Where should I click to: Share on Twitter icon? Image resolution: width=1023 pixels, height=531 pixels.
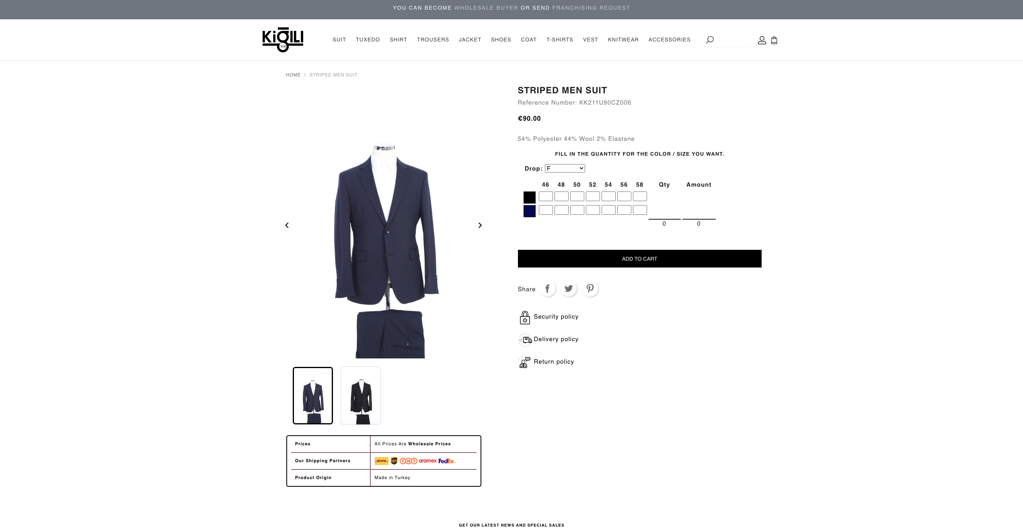coord(569,289)
